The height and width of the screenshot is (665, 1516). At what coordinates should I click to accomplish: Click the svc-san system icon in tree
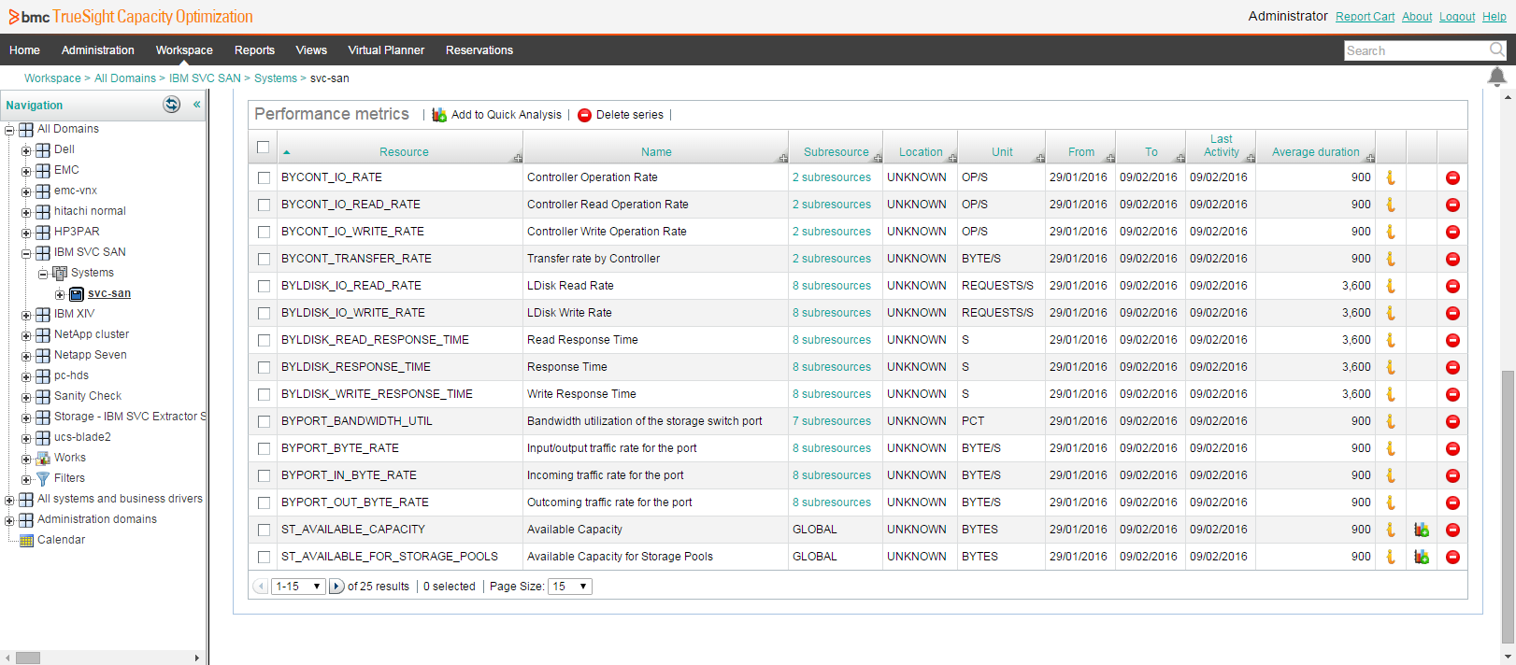point(77,294)
